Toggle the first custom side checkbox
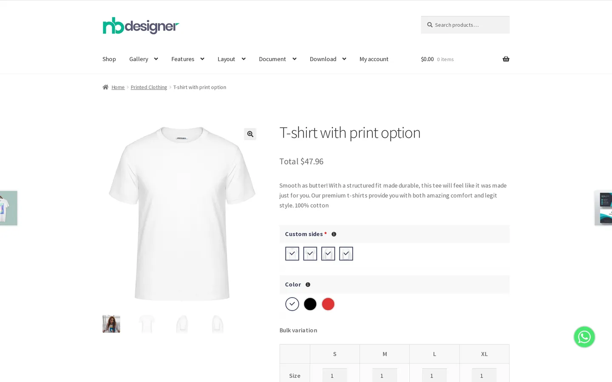The height and width of the screenshot is (382, 612). (x=292, y=253)
